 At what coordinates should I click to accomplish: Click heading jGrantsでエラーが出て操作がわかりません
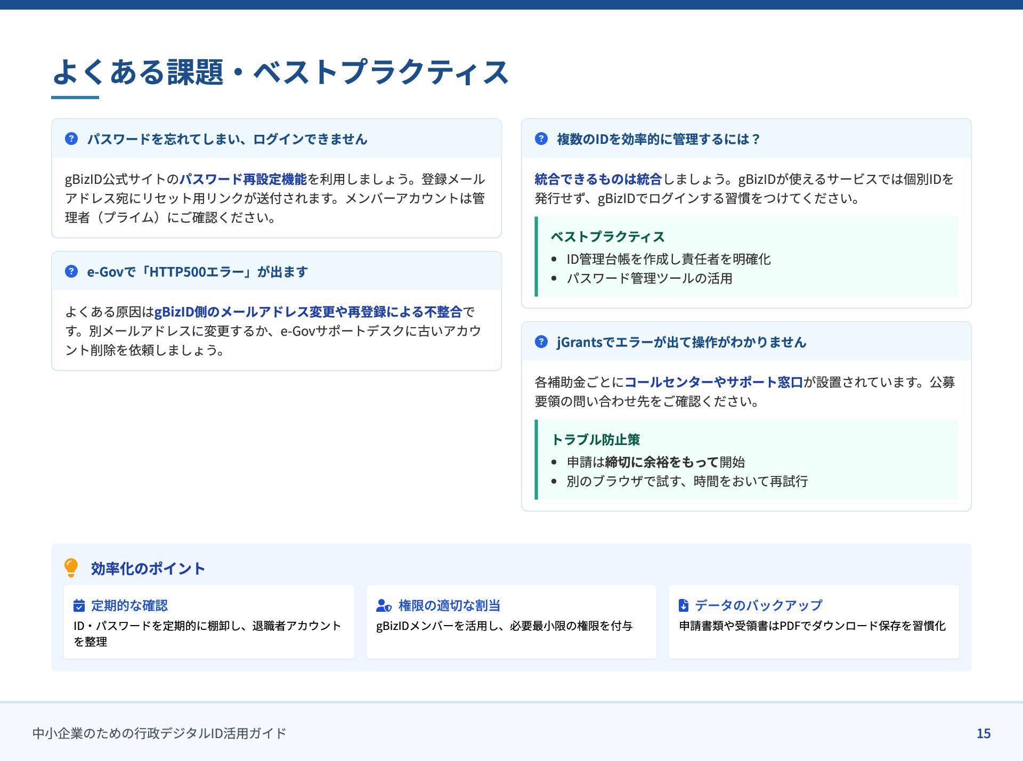pos(681,342)
